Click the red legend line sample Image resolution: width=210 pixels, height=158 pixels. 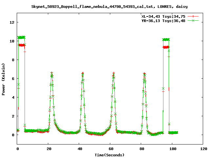[x=193, y=16]
